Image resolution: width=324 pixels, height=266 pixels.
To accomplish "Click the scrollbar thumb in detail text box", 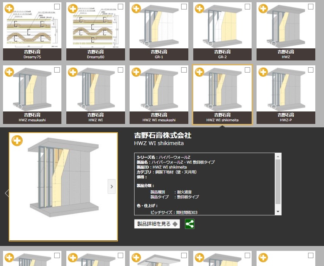I will tap(278, 181).
